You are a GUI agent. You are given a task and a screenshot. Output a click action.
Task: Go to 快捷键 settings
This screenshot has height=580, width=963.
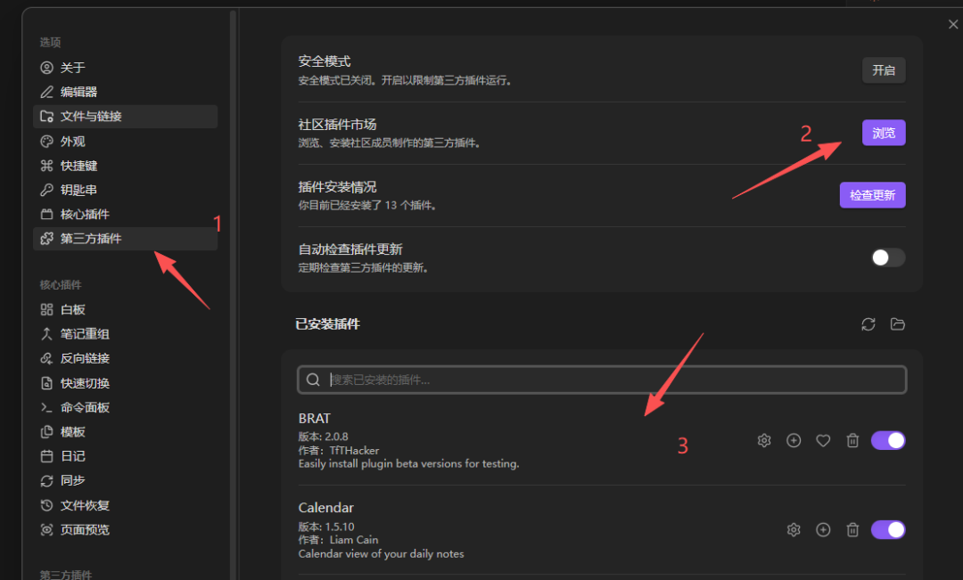tap(126, 166)
